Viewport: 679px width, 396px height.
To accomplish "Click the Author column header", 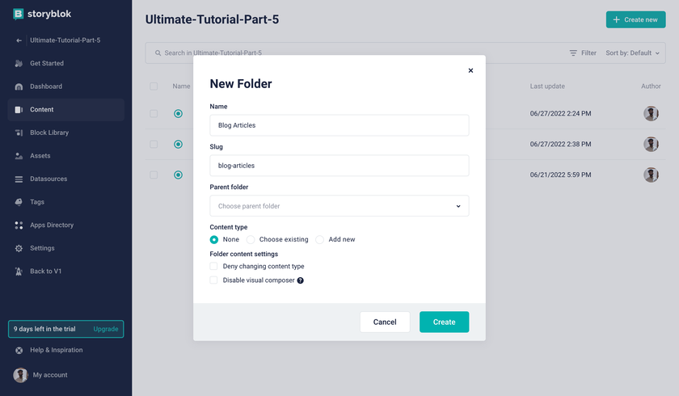I will pyautogui.click(x=651, y=86).
